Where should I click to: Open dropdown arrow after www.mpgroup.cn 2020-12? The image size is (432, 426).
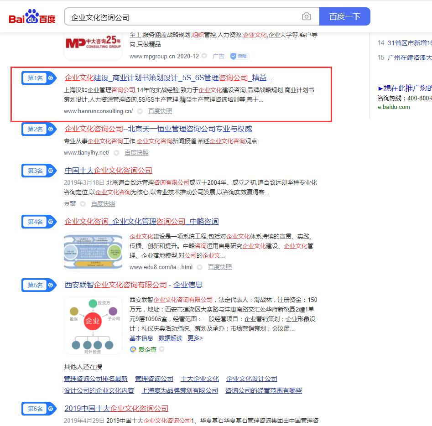[204, 56]
